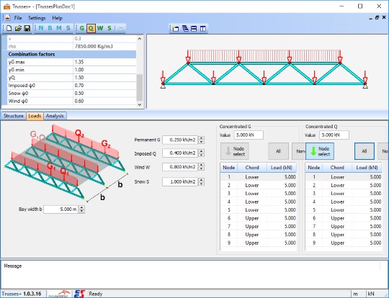Click All button under Concentrated G
This screenshot has height=298, width=389.
[x=278, y=151]
